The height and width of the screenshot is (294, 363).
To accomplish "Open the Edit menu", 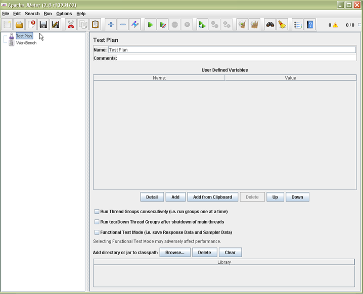I will click(17, 14).
